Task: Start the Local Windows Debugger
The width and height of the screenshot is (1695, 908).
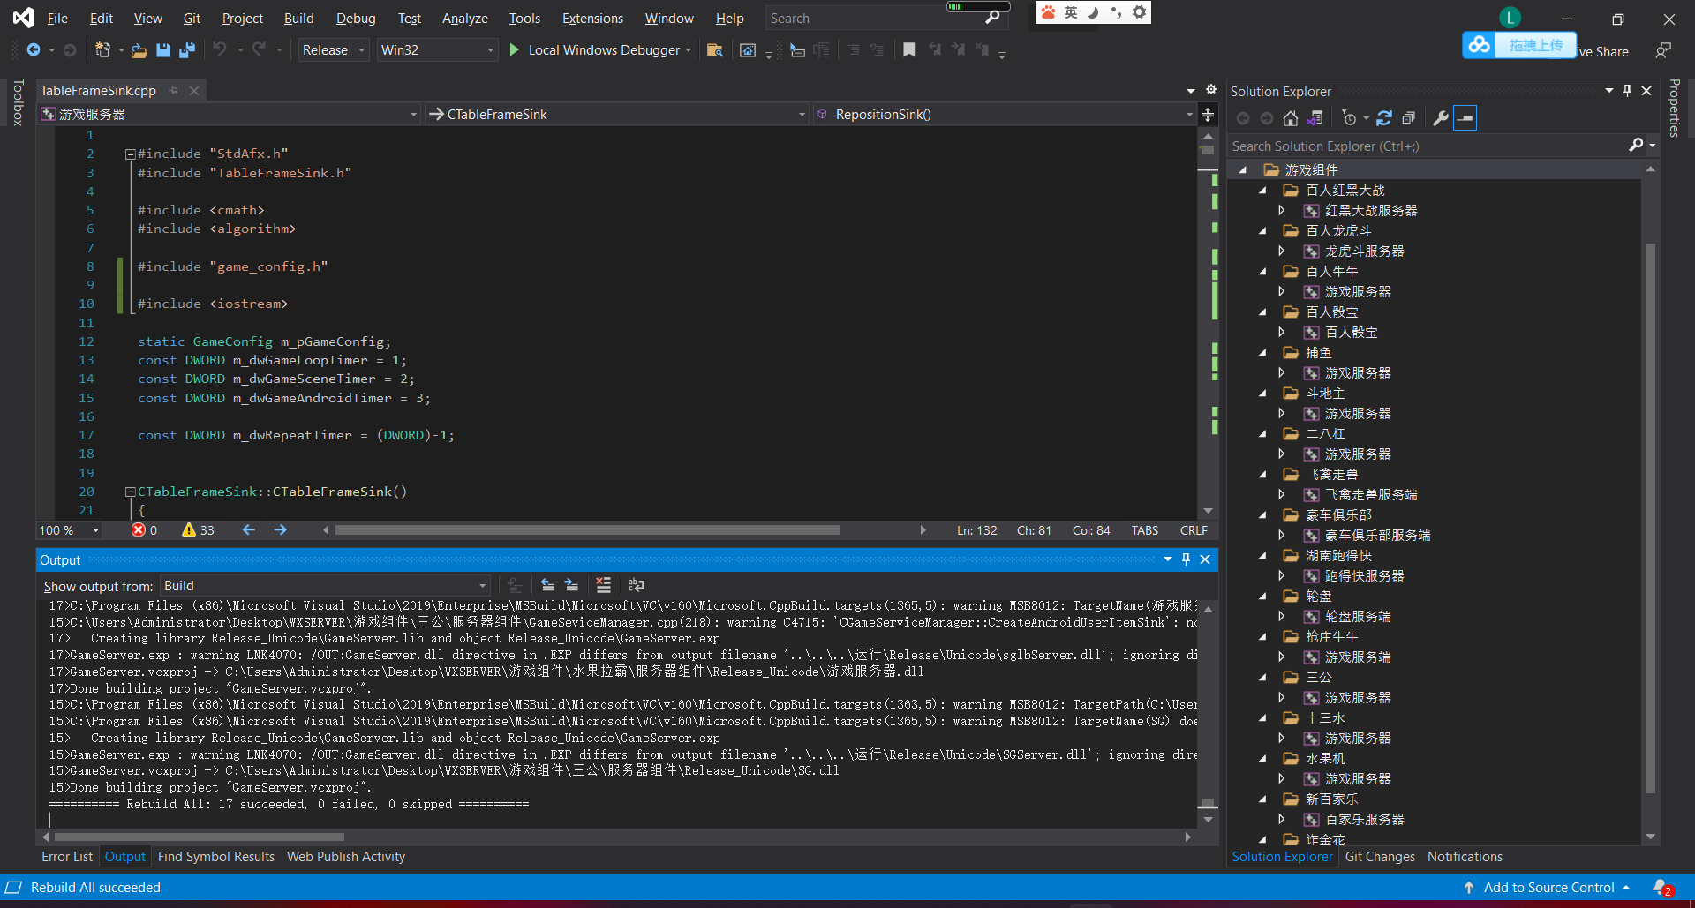Action: point(515,50)
